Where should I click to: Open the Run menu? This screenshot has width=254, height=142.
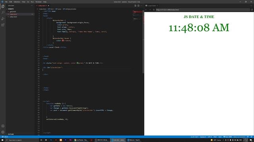(32, 2)
